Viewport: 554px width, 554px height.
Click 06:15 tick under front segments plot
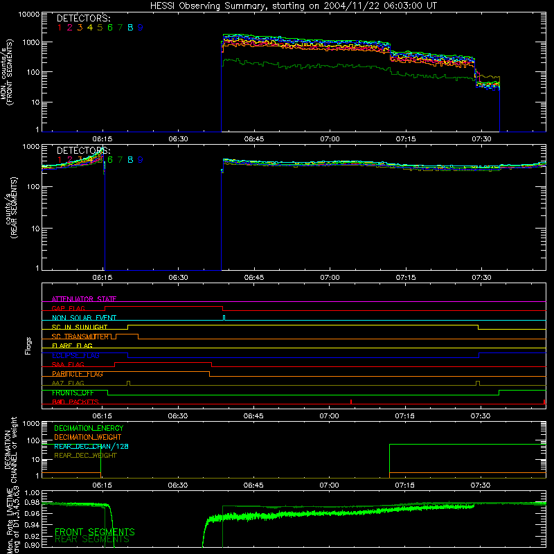(x=102, y=139)
